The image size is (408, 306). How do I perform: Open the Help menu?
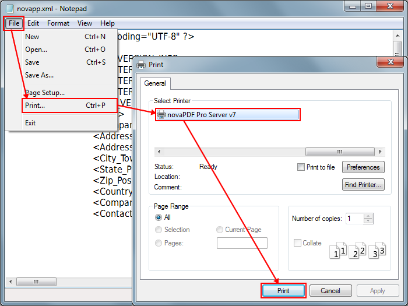coord(107,23)
